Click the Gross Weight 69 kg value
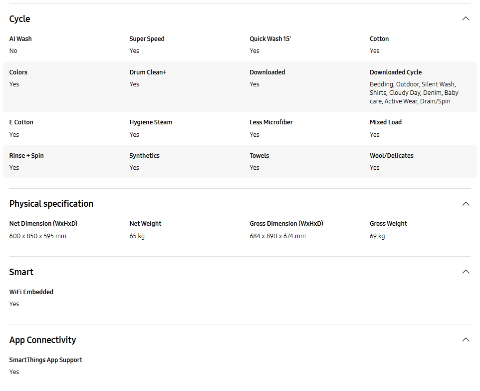The width and height of the screenshot is (480, 391). pyautogui.click(x=377, y=236)
